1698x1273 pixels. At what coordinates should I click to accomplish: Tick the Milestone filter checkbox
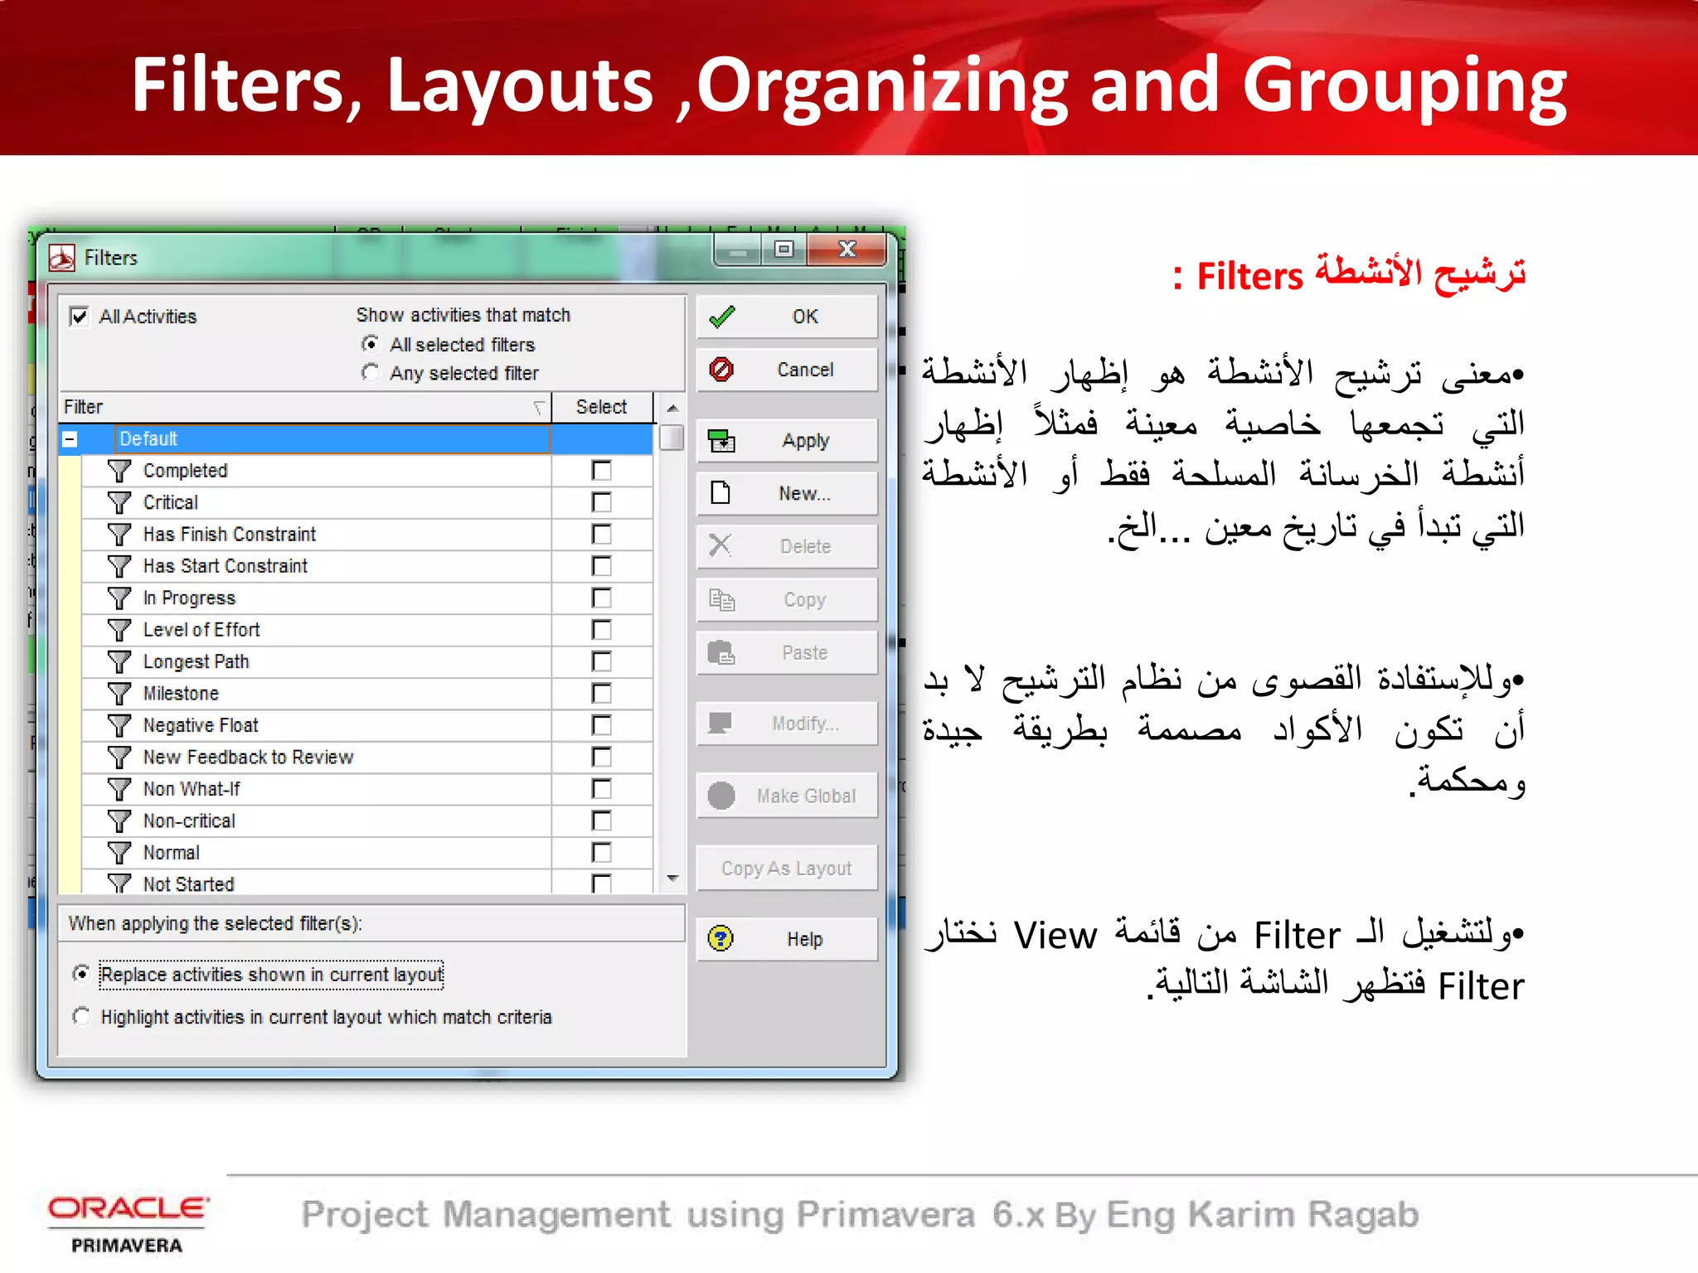[x=601, y=694]
